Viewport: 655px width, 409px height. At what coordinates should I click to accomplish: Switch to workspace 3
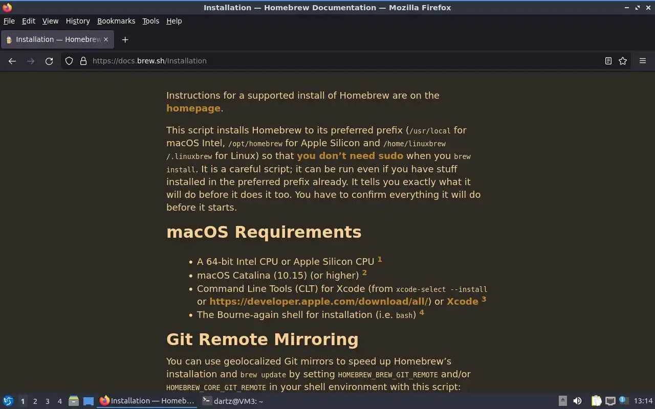tap(47, 401)
